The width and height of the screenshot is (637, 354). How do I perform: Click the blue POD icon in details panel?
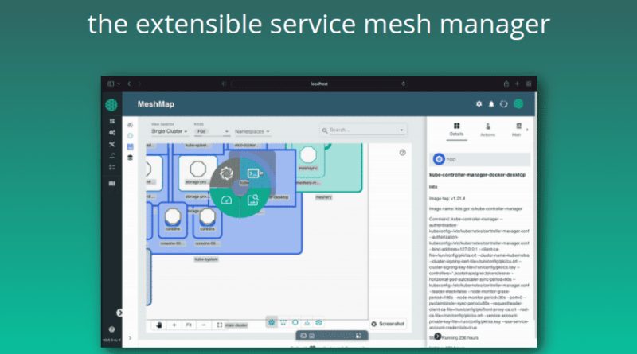click(x=439, y=159)
